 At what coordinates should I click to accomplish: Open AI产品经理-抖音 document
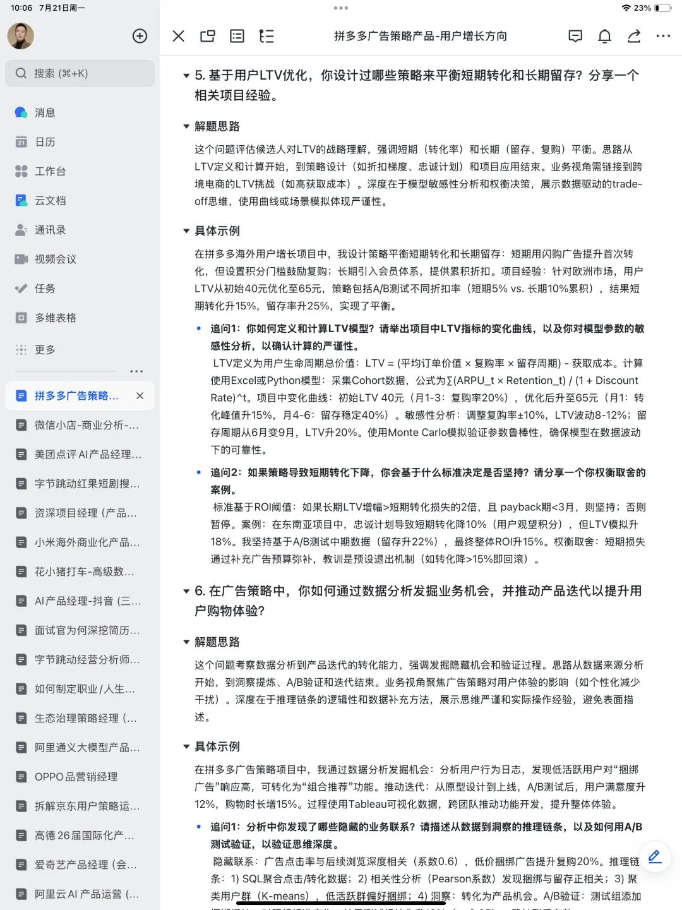point(80,601)
